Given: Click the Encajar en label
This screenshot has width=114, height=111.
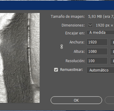Looking at the screenshot, I should coord(75,33).
